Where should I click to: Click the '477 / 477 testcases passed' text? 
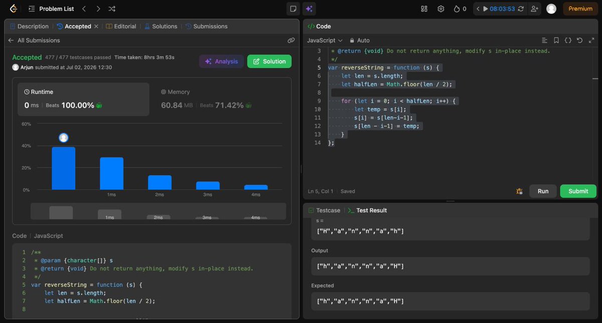click(x=78, y=58)
